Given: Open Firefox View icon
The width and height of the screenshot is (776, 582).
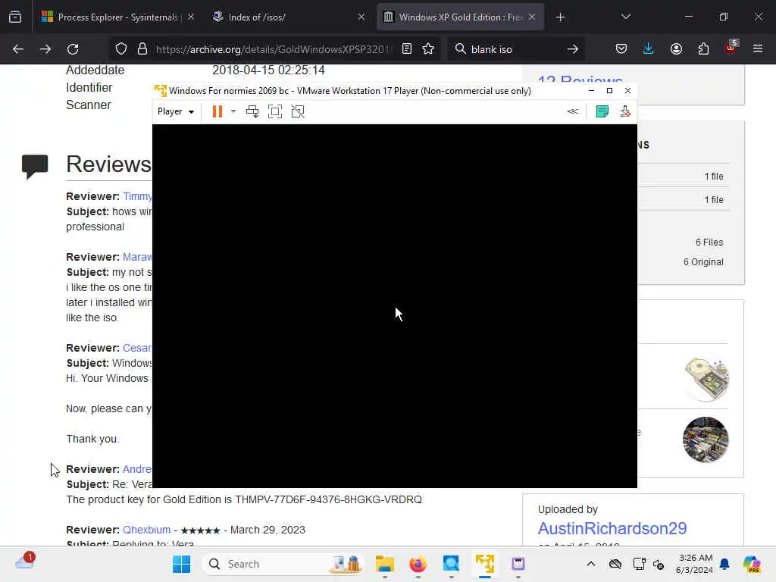Looking at the screenshot, I should tap(15, 17).
